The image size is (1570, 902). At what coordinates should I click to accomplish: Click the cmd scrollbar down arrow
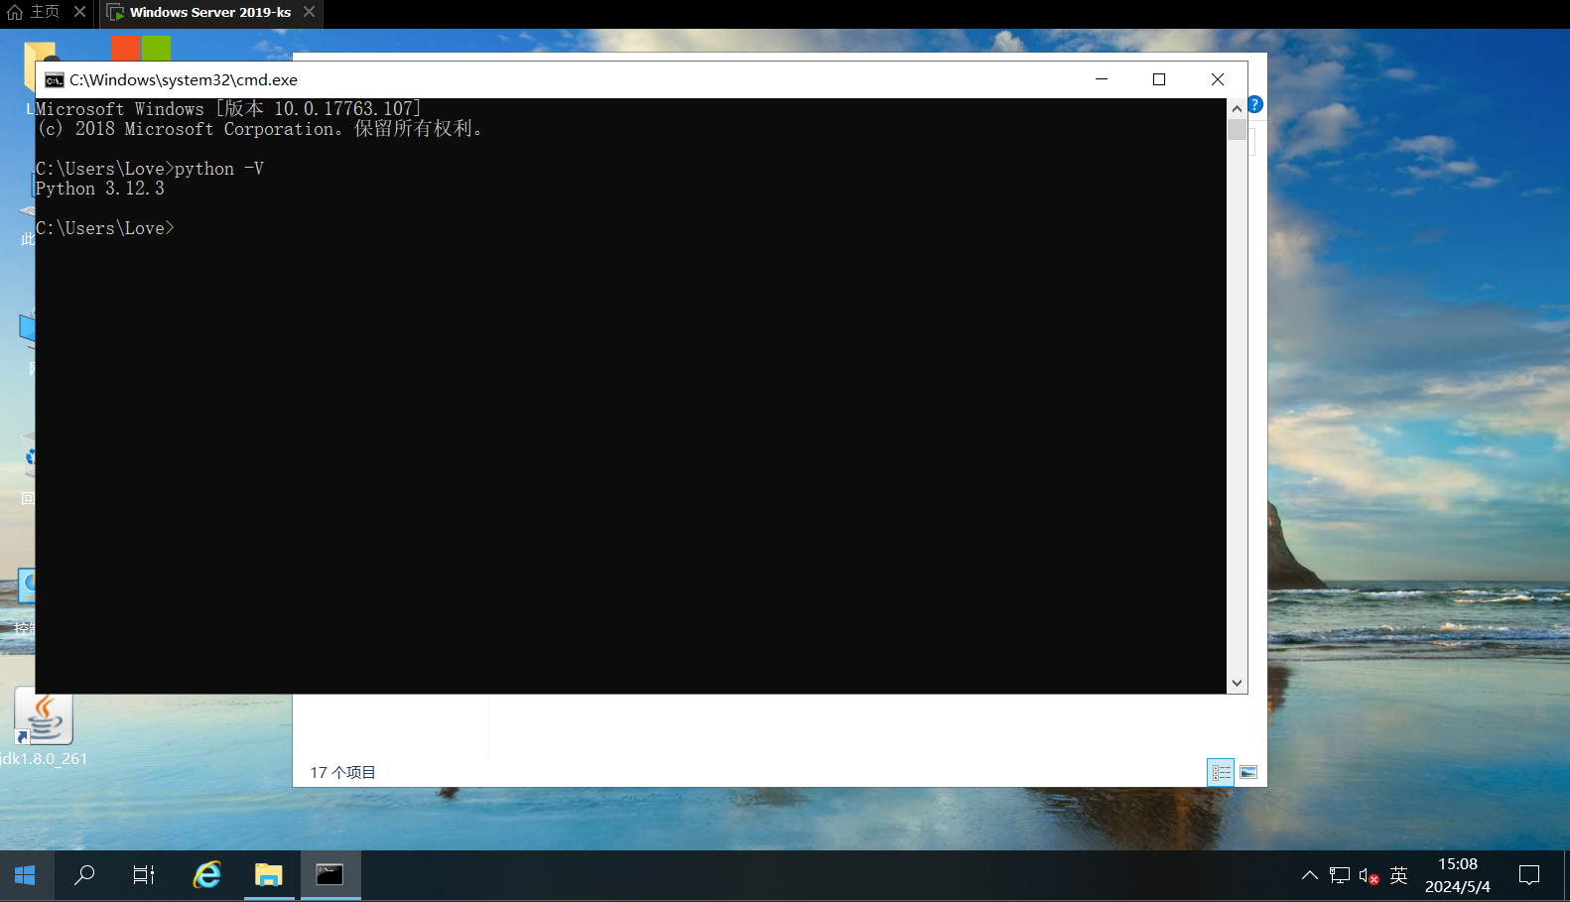[x=1237, y=683]
